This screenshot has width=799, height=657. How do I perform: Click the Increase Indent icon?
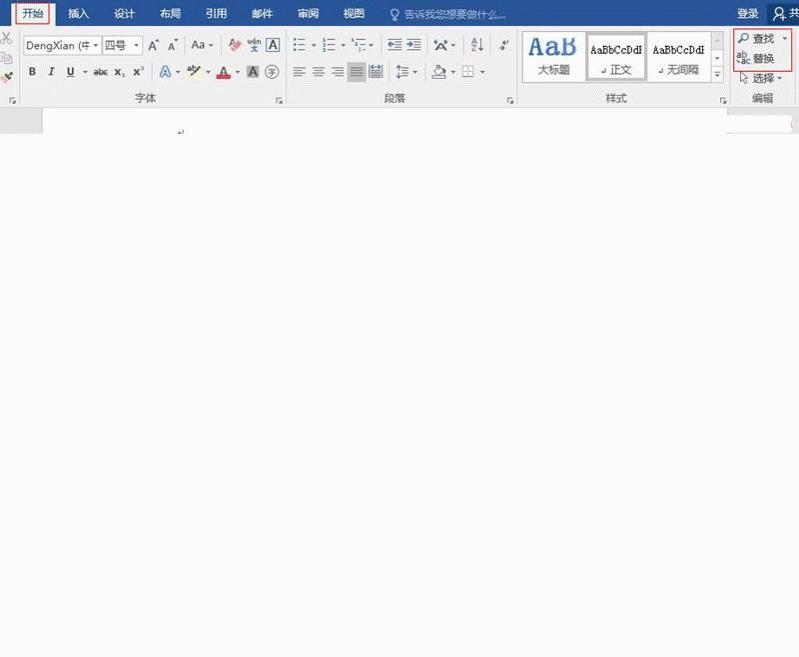coord(414,45)
